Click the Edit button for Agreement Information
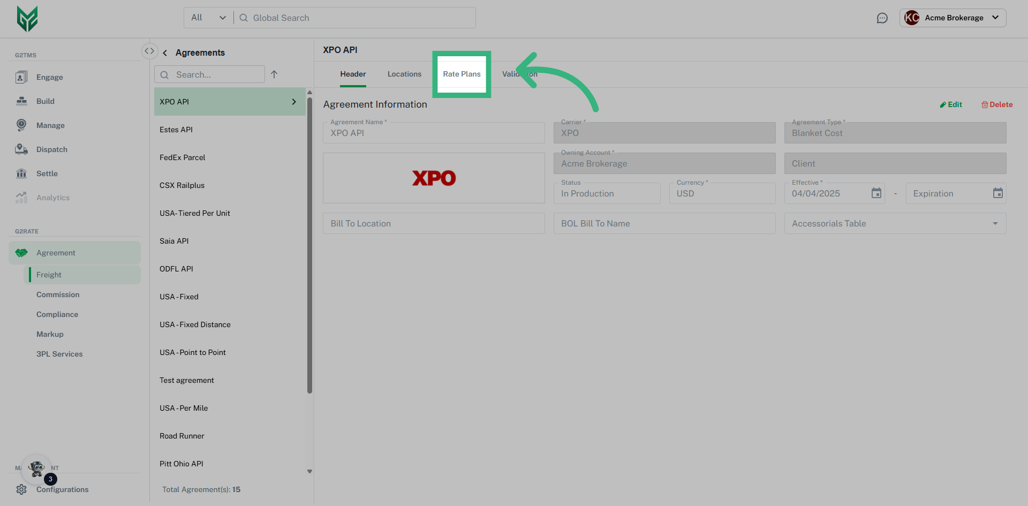1028x506 pixels. point(951,104)
